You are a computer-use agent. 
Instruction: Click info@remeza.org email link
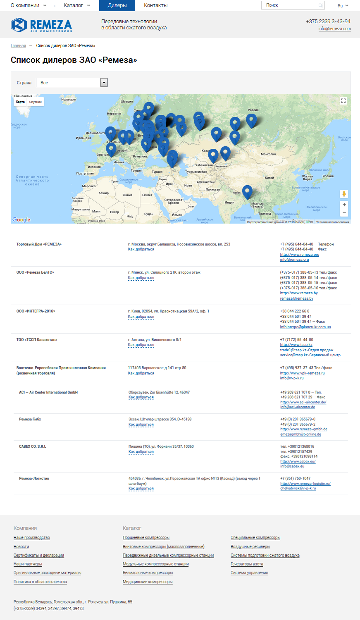tap(294, 260)
